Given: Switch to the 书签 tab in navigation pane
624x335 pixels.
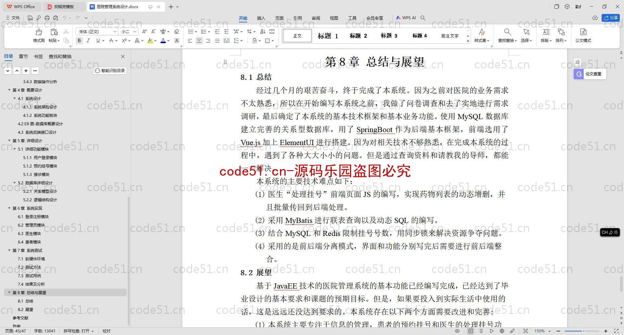Looking at the screenshot, I should 38,56.
